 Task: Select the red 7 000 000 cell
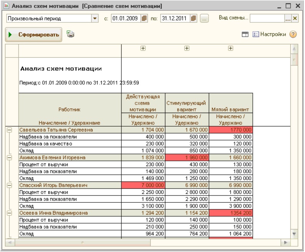tap(143, 185)
